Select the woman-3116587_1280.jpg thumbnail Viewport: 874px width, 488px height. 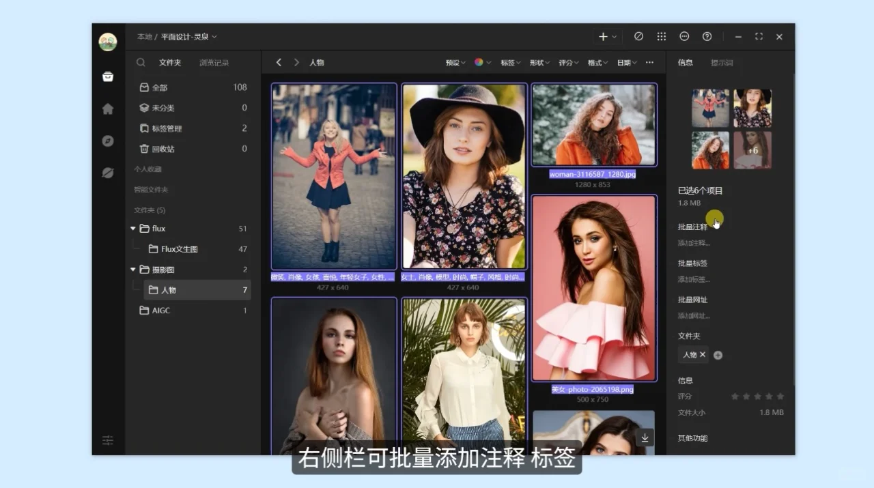(x=594, y=125)
